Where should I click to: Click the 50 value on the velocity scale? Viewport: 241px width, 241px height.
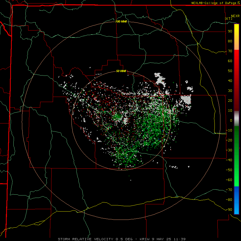[x=230, y=71]
